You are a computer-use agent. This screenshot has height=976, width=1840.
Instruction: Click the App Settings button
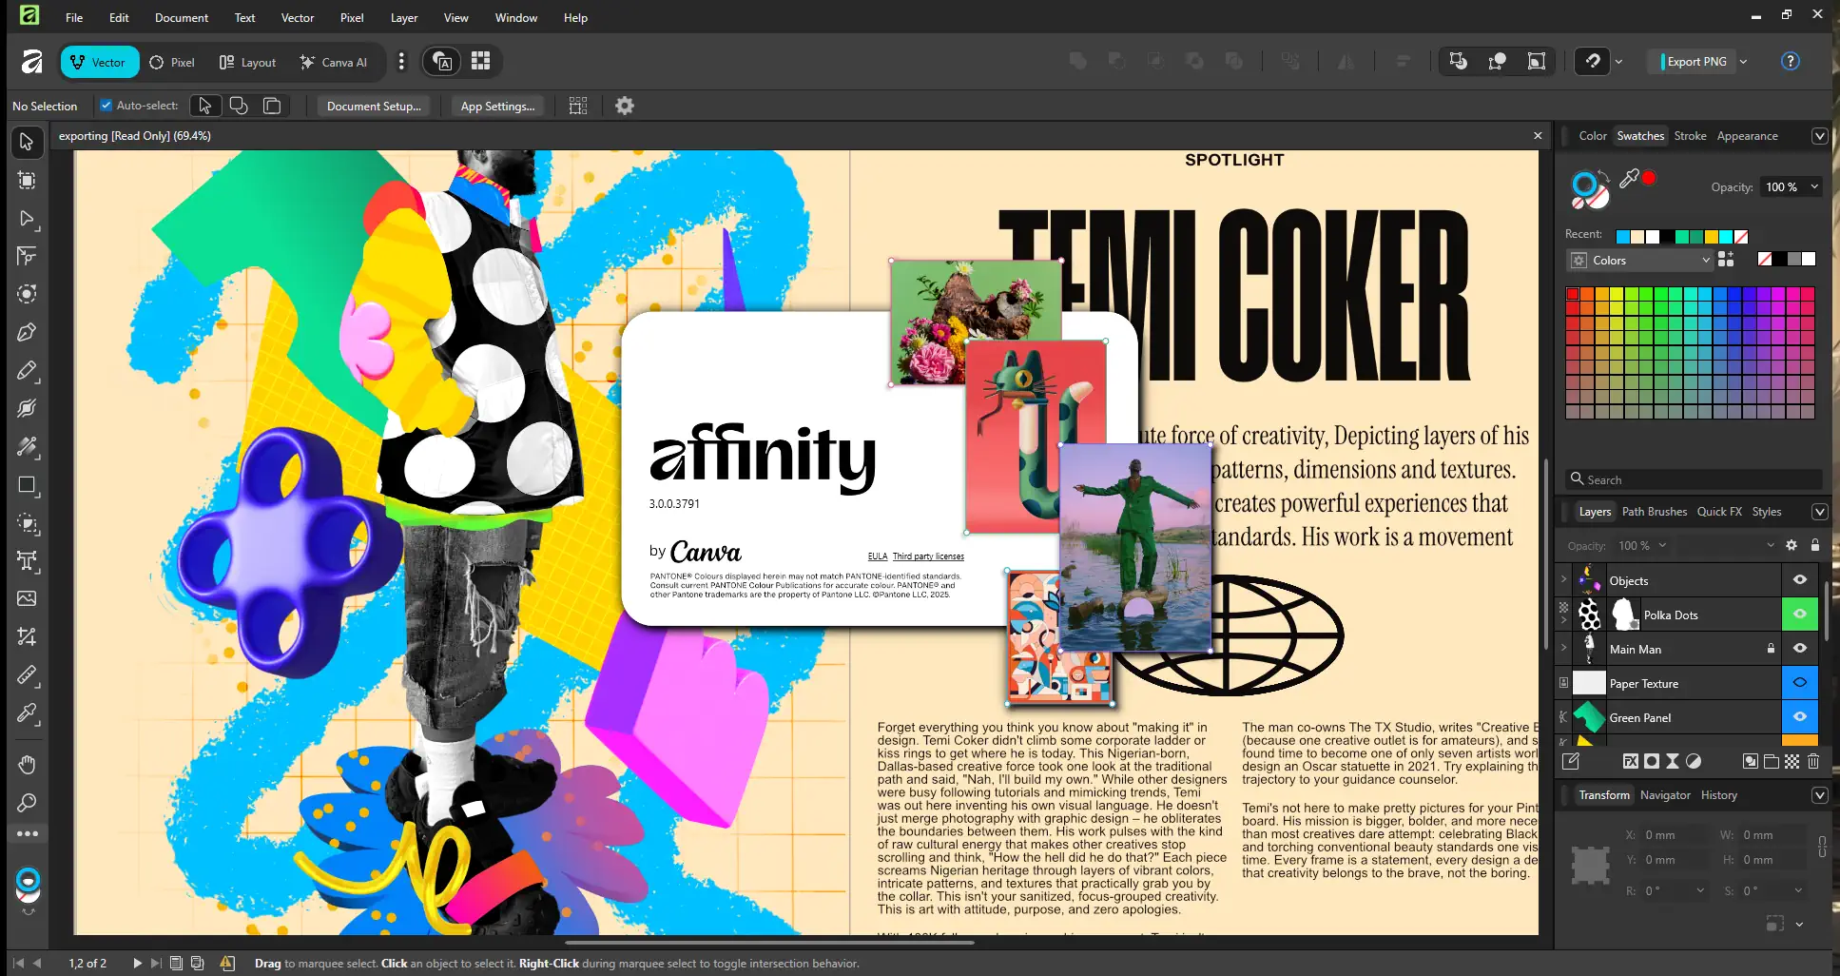[x=497, y=106]
